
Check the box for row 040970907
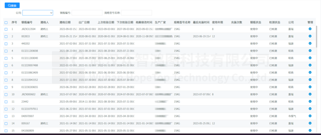click(6, 116)
